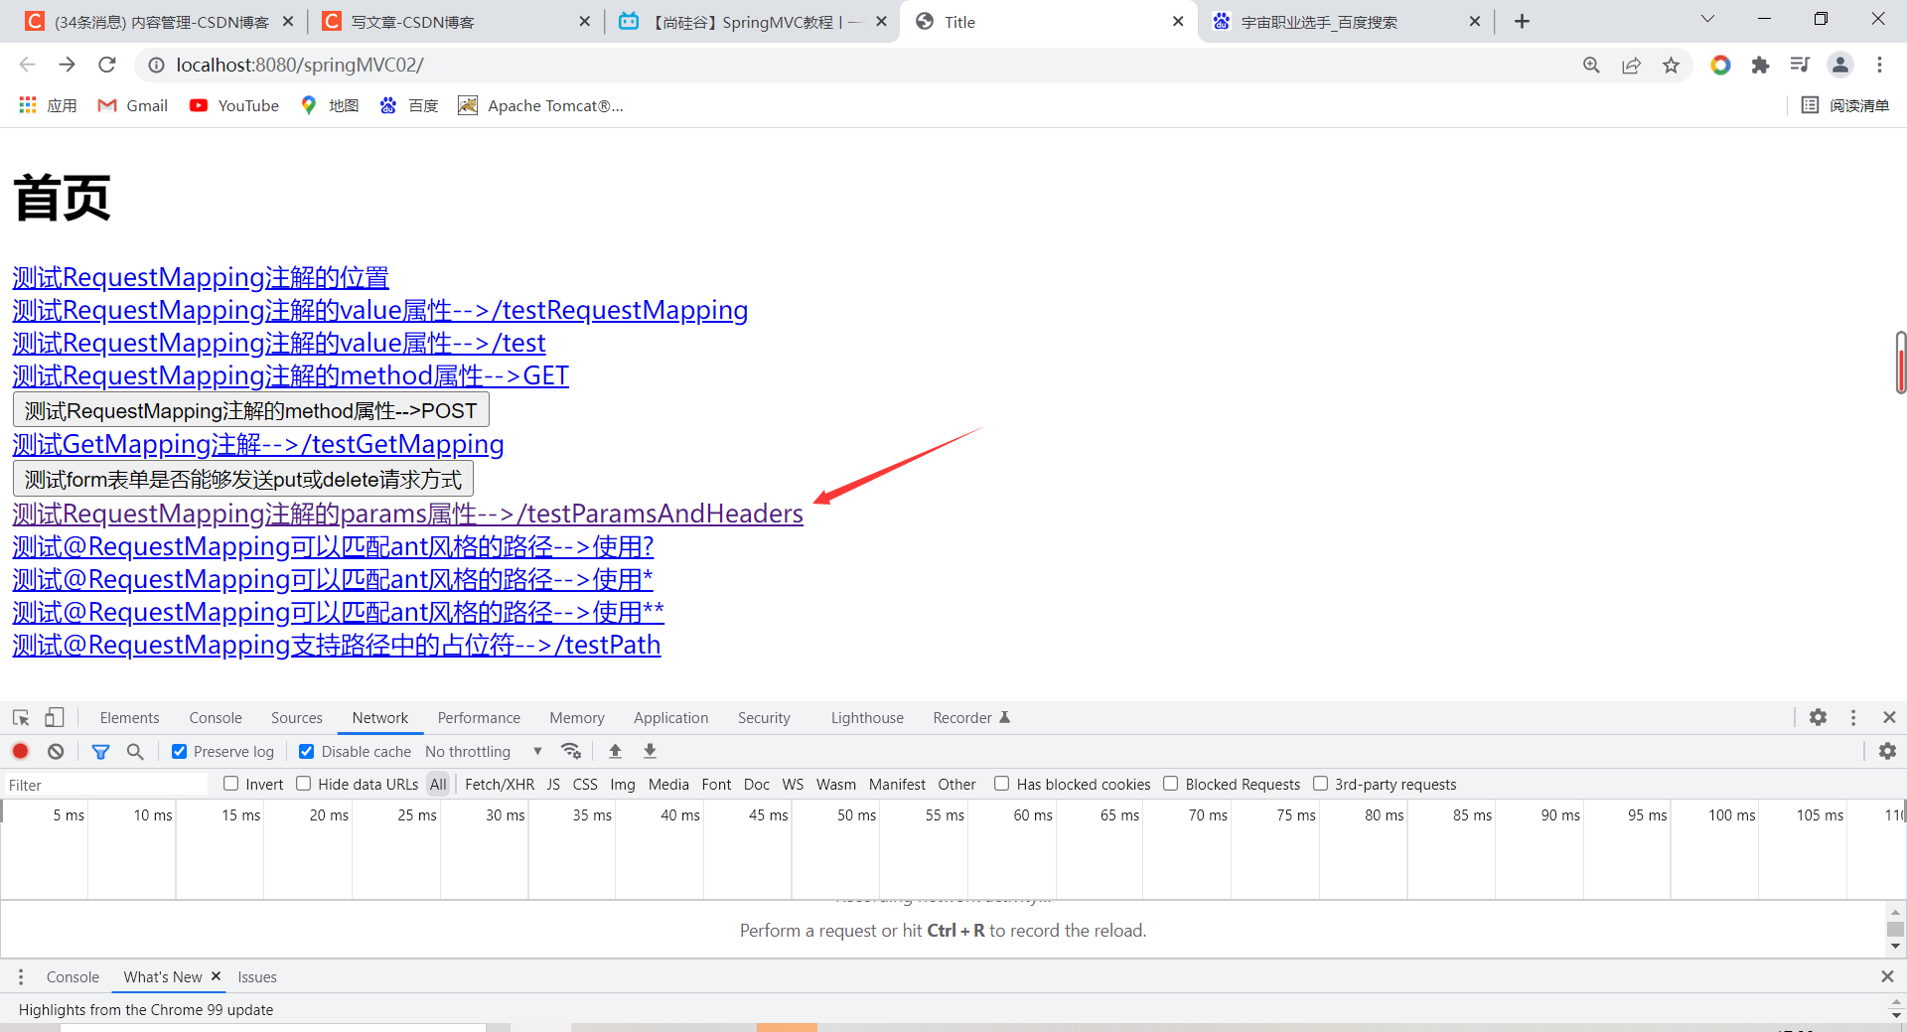Open the apps bookmark shortcut
The width and height of the screenshot is (1907, 1032).
click(47, 105)
